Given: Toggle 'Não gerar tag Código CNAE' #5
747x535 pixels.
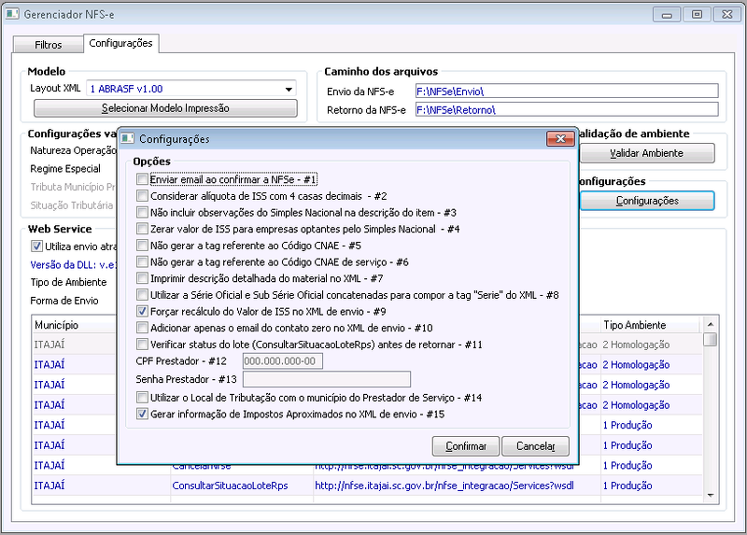Looking at the screenshot, I should (142, 246).
